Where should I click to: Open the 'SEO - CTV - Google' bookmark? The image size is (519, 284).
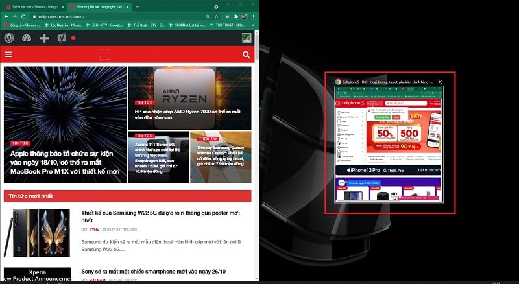(x=104, y=25)
